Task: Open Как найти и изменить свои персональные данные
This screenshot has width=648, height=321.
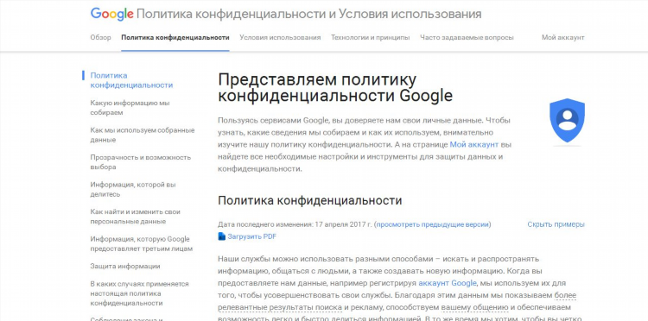Action: [x=136, y=217]
